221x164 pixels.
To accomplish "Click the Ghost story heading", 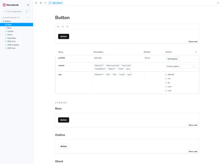I will (x=59, y=161).
